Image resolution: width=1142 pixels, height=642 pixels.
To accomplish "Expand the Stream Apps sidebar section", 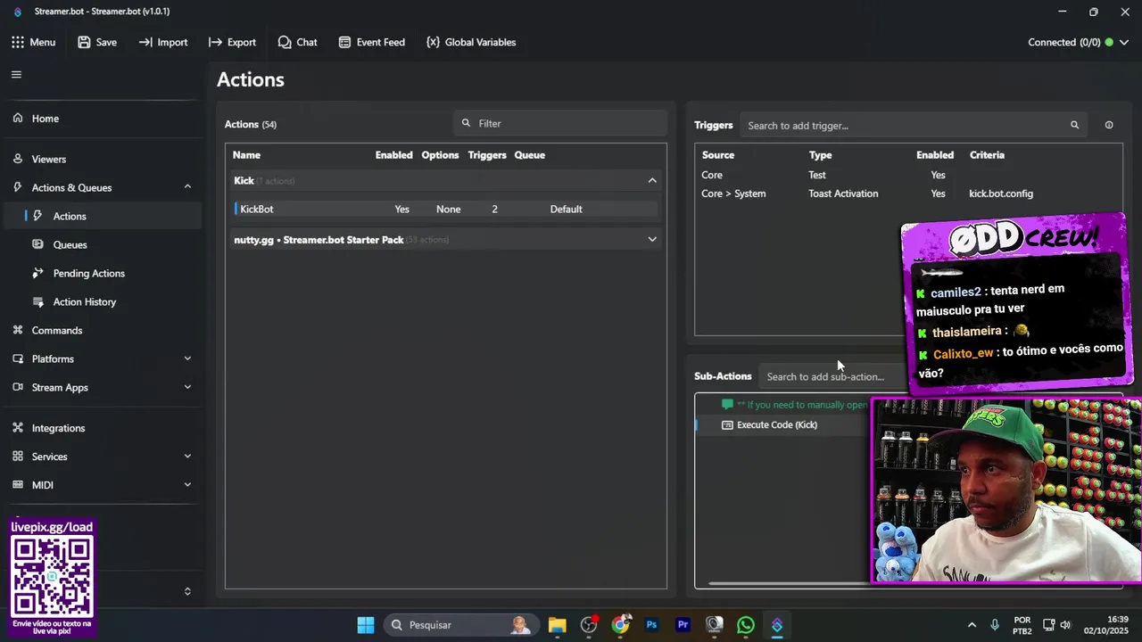I will (x=187, y=387).
